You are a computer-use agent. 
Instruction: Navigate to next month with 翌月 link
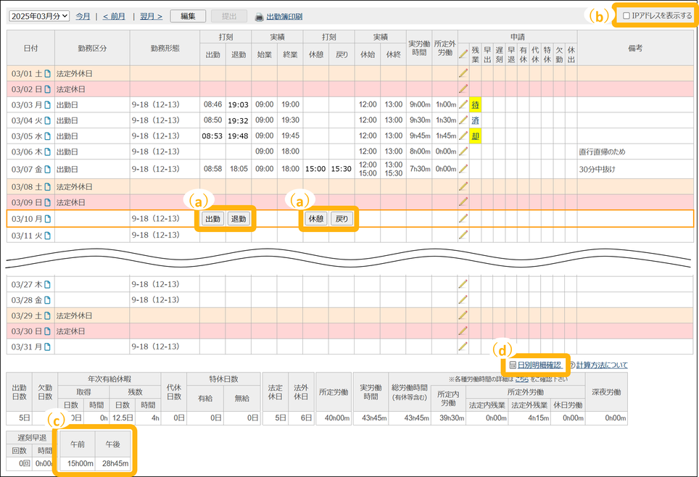point(150,15)
